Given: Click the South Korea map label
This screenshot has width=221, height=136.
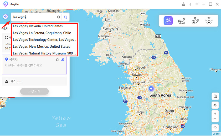Looking at the screenshot, I should [x=160, y=95].
